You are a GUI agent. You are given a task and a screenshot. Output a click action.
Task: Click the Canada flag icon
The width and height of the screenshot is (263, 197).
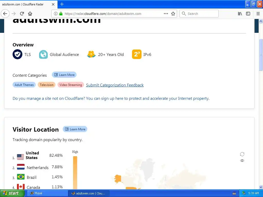pos(21,187)
